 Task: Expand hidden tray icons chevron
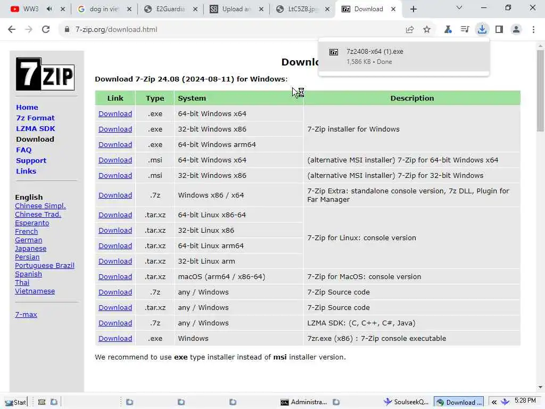point(494,403)
